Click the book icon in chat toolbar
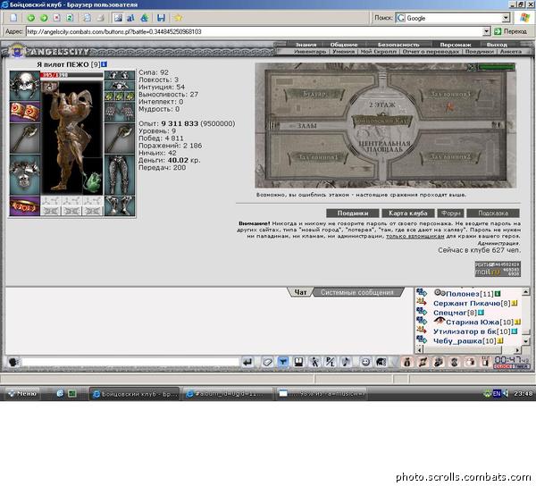The width and height of the screenshot is (536, 486). (298, 362)
